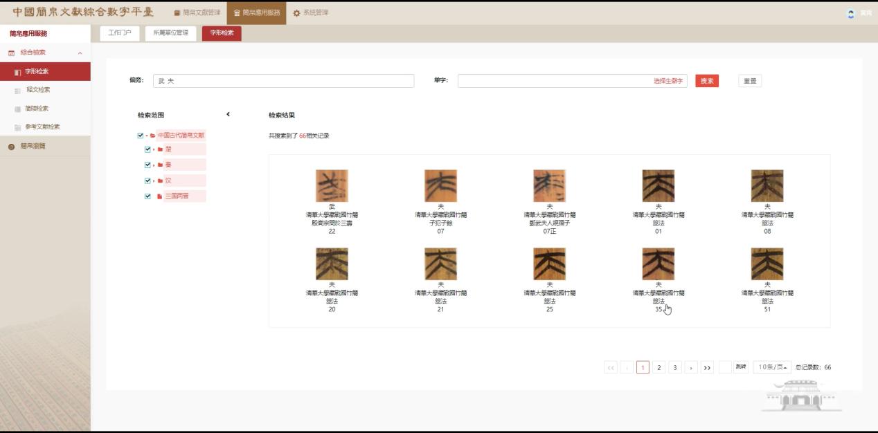The width and height of the screenshot is (878, 433).
Task: Go to next page with the single arrow
Action: (x=690, y=367)
